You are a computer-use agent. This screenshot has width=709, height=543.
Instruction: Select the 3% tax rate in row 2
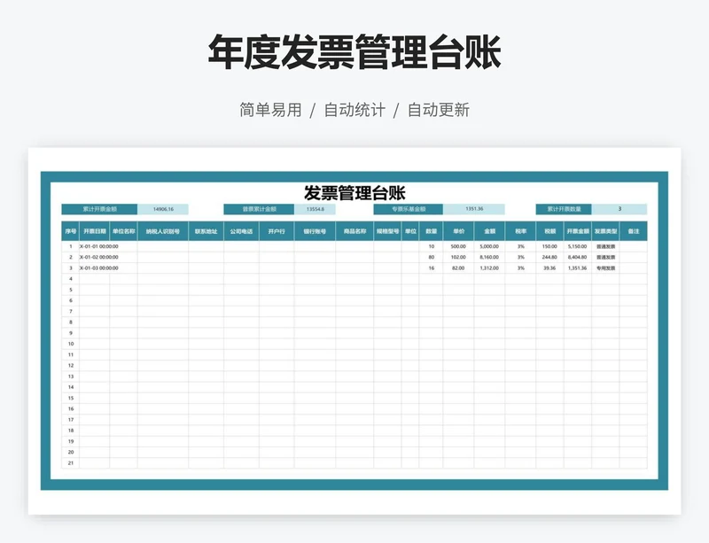coord(521,257)
